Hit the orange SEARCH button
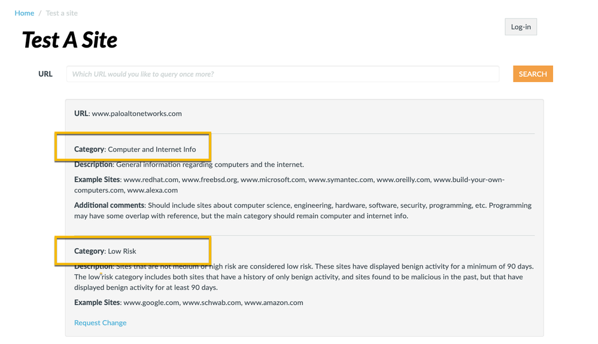The image size is (598, 344). click(x=532, y=74)
